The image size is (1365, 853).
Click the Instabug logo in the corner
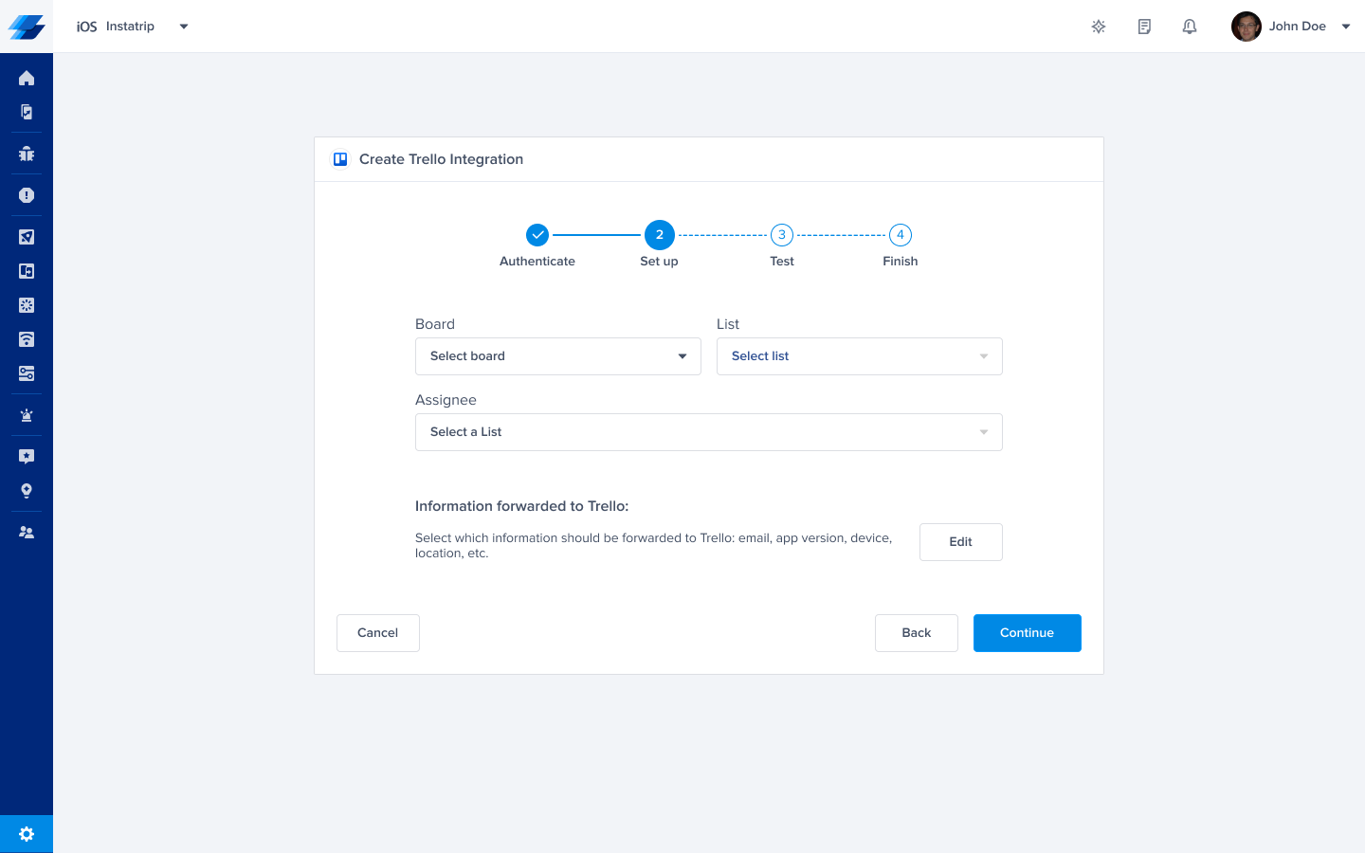click(x=27, y=27)
